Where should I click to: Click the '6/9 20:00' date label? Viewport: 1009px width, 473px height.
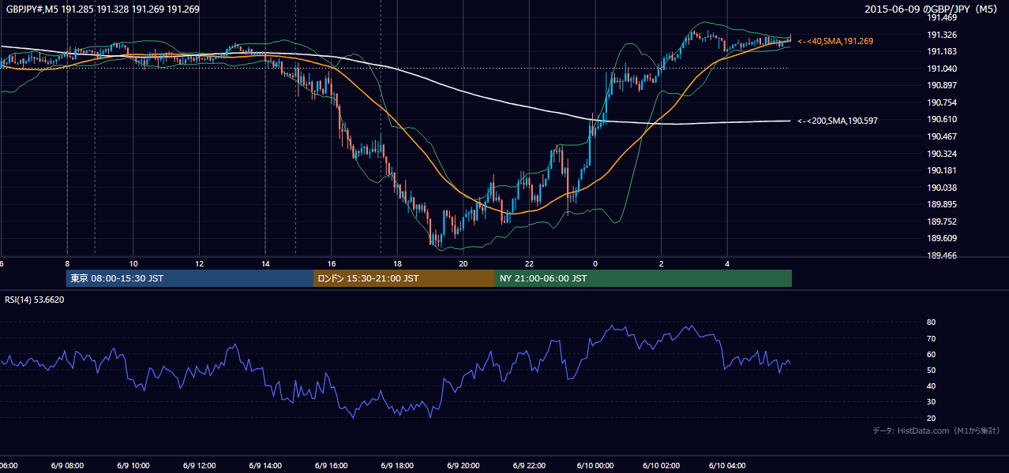tap(463, 465)
